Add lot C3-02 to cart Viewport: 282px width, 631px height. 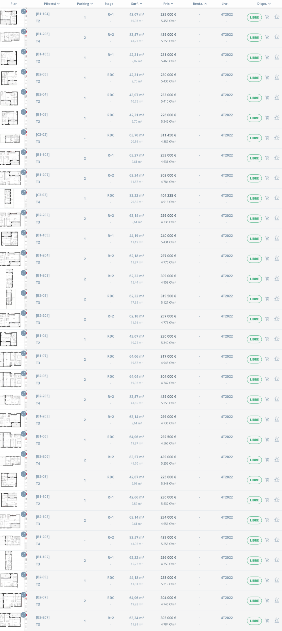[267, 138]
